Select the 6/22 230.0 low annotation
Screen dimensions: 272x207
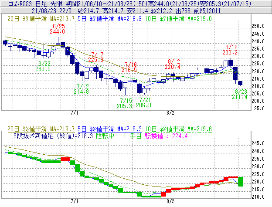tap(43, 66)
